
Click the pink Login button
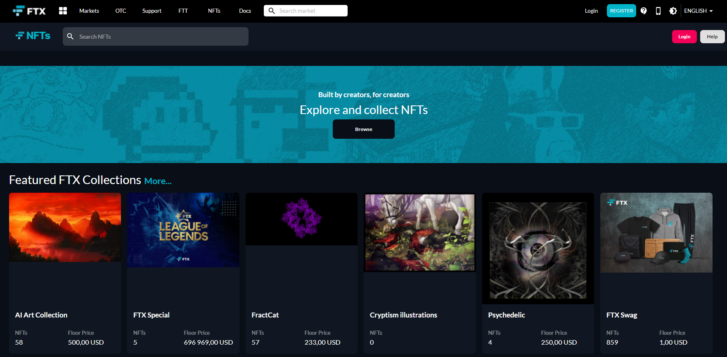coord(684,37)
